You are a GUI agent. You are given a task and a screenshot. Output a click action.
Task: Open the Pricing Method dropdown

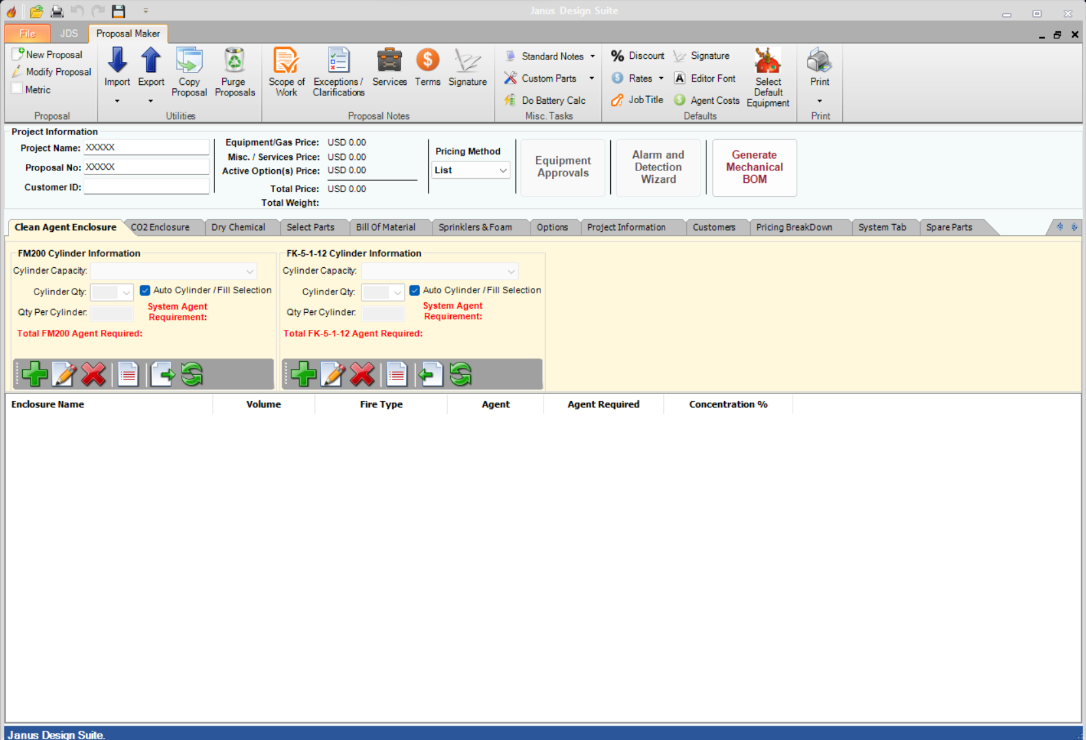pyautogui.click(x=470, y=170)
